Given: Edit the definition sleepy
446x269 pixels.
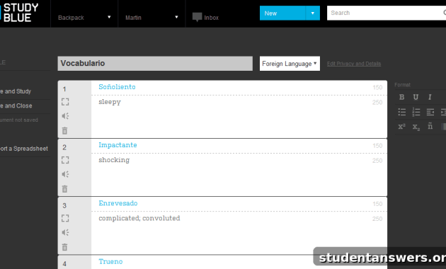Looking at the screenshot, I should 110,102.
